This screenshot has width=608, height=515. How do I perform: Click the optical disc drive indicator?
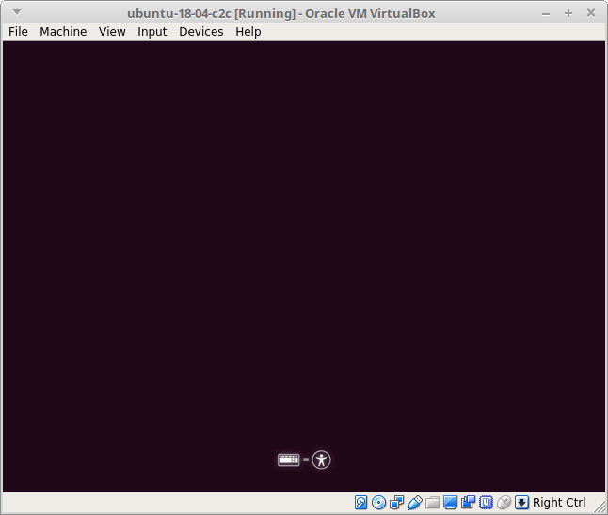click(379, 503)
